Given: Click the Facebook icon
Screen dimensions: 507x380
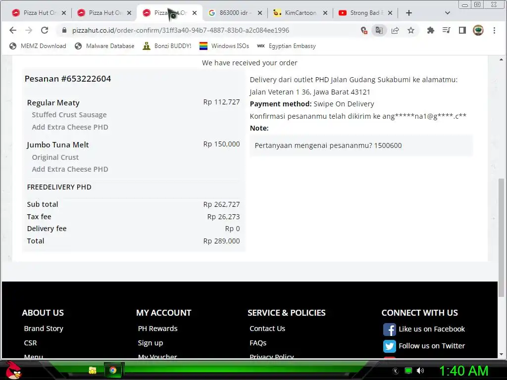Looking at the screenshot, I should pos(389,330).
